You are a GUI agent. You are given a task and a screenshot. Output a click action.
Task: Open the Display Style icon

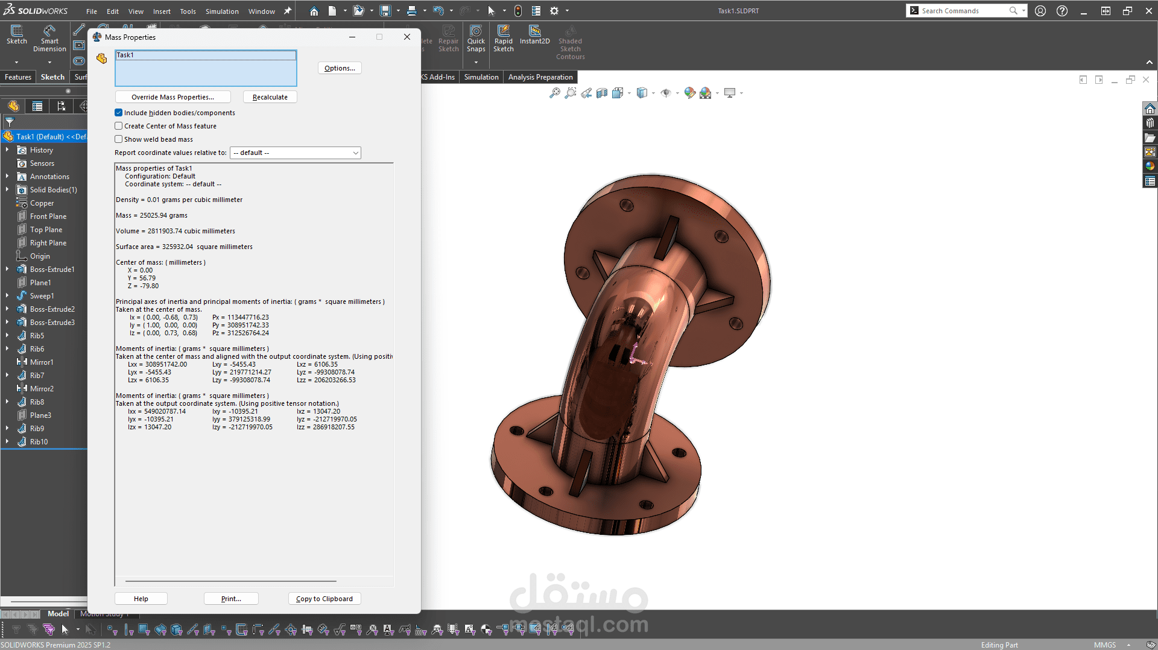[642, 93]
